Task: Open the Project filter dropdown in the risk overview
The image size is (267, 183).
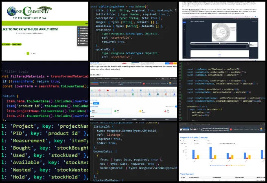Action: click(x=199, y=143)
